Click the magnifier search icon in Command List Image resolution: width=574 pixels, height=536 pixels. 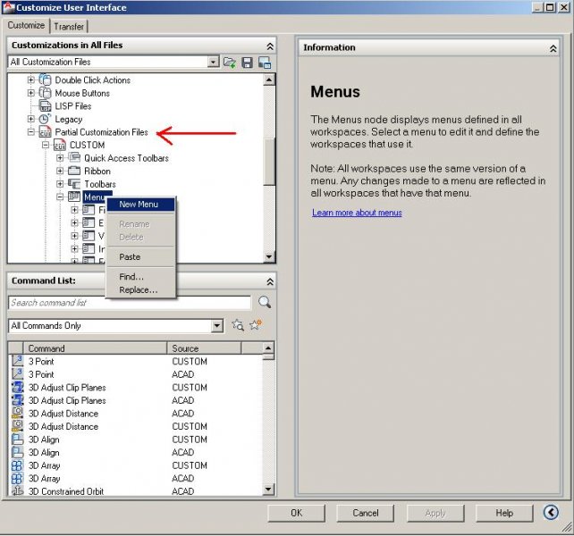pyautogui.click(x=265, y=302)
